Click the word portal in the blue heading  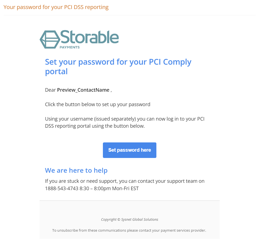tap(56, 71)
